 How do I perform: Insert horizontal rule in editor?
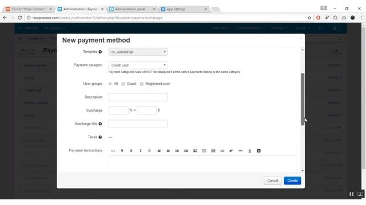(240, 151)
